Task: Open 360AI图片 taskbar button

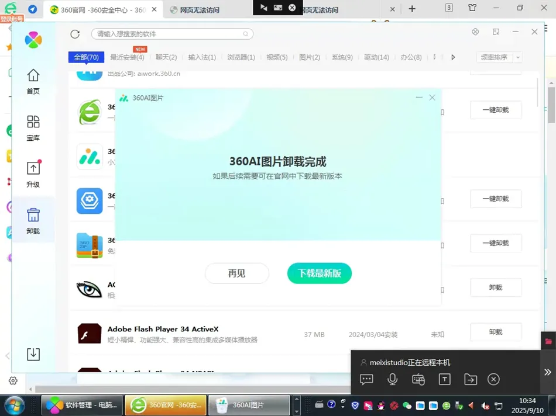Action: pos(249,405)
